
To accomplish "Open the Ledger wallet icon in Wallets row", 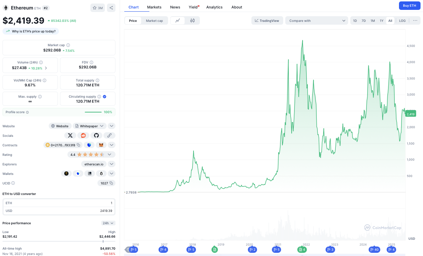I will pyautogui.click(x=90, y=173).
